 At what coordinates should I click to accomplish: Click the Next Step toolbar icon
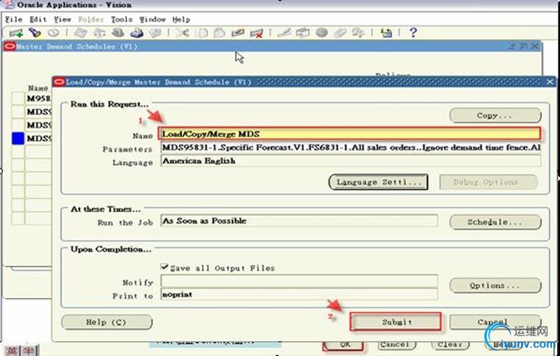pyautogui.click(x=99, y=33)
